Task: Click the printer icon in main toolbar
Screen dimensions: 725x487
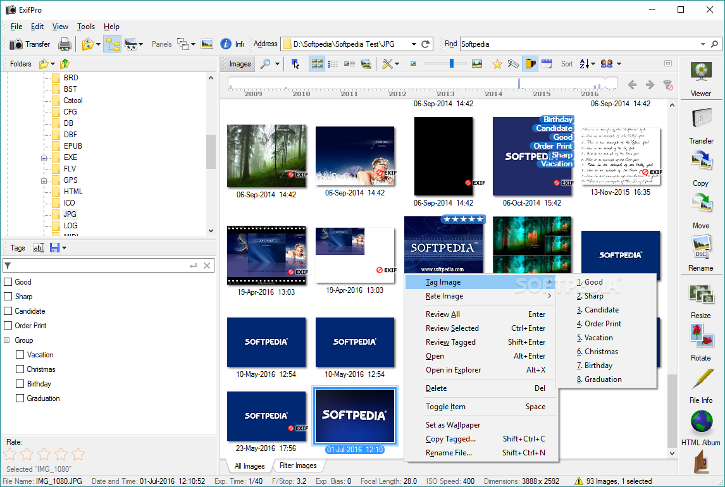Action: [65, 44]
